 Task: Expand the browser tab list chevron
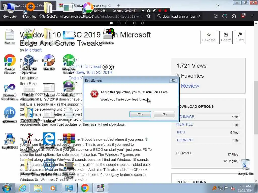click(217, 6)
